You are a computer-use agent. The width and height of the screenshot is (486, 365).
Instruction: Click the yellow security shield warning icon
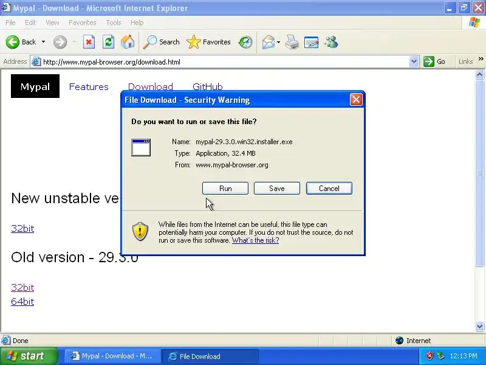[140, 231]
